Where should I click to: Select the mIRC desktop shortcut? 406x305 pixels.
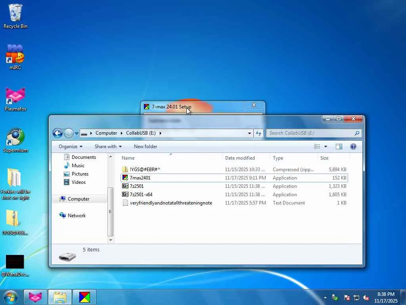15,57
